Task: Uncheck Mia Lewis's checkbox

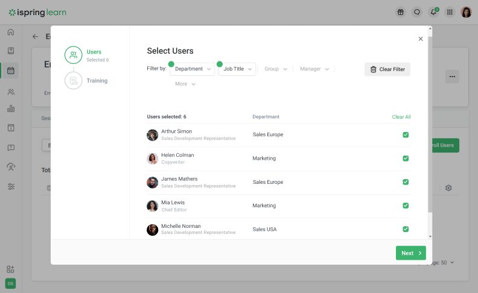Action: click(x=406, y=206)
